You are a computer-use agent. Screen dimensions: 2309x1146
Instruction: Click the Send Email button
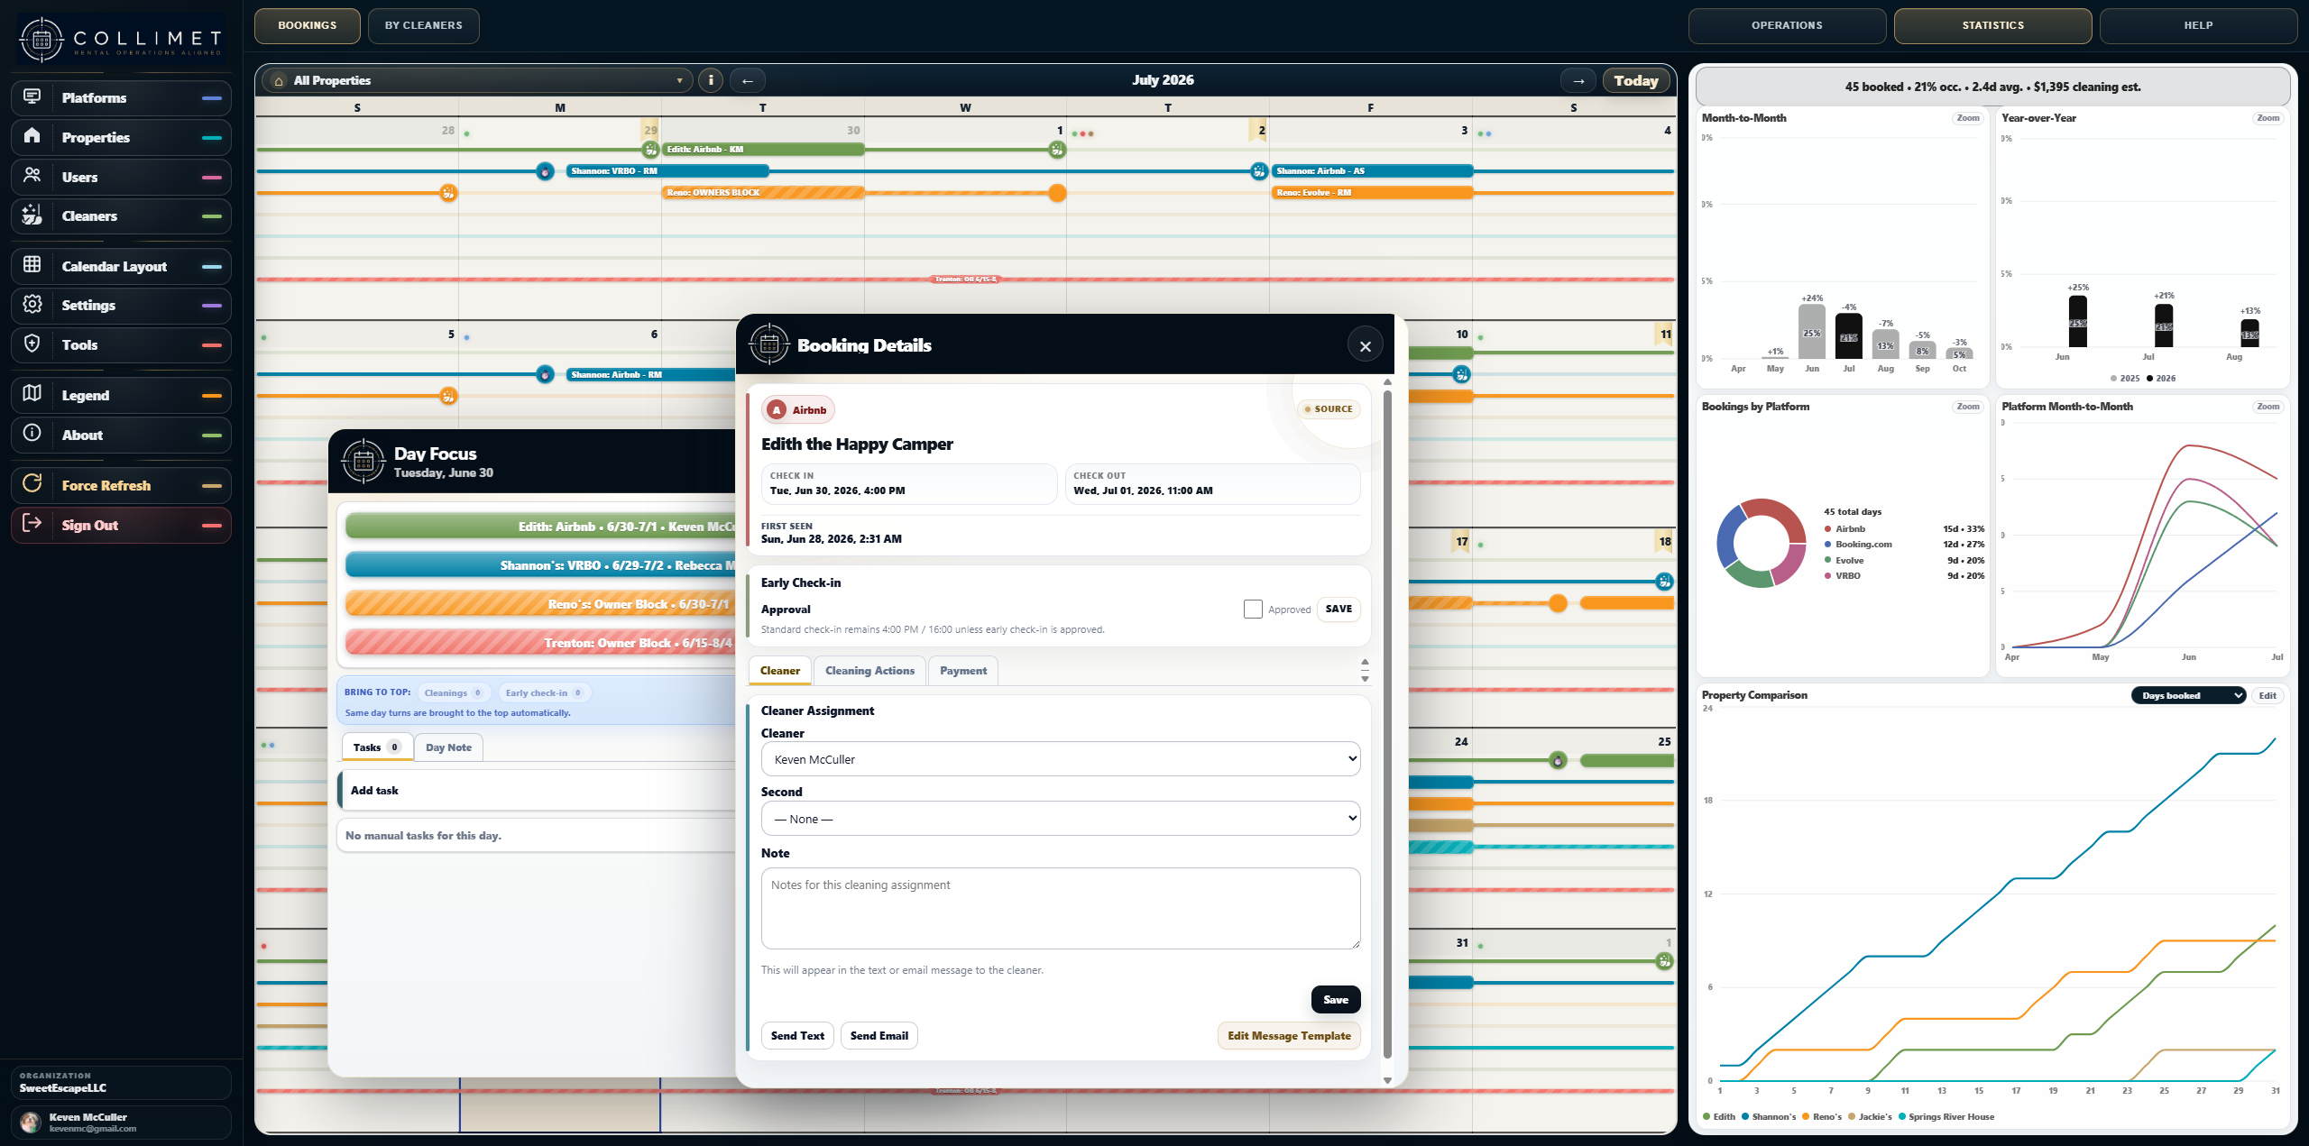(879, 1036)
